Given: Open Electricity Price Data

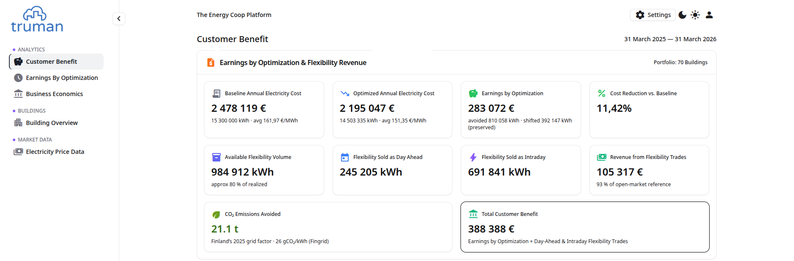Looking at the screenshot, I should coord(56,152).
